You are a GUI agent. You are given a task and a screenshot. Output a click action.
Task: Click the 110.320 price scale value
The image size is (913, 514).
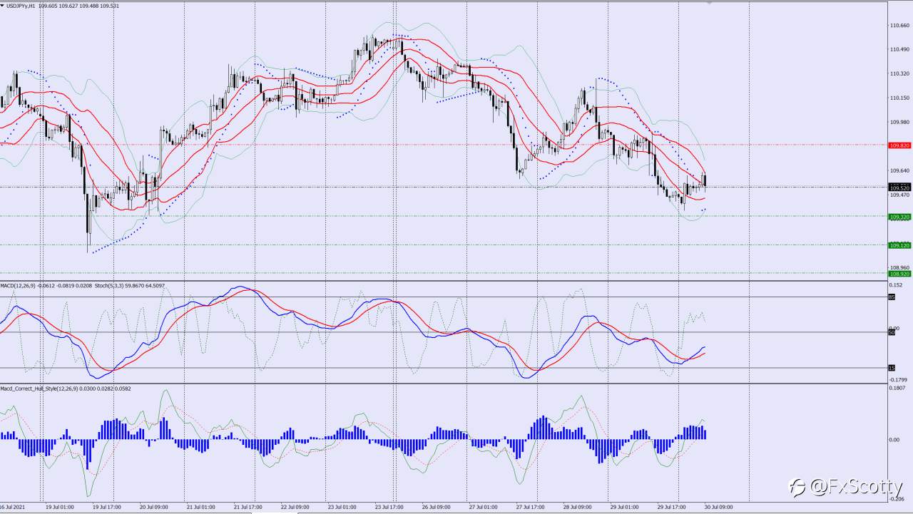(x=899, y=74)
